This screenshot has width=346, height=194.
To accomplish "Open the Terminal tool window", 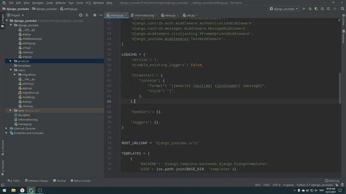I will pyautogui.click(x=59, y=181).
